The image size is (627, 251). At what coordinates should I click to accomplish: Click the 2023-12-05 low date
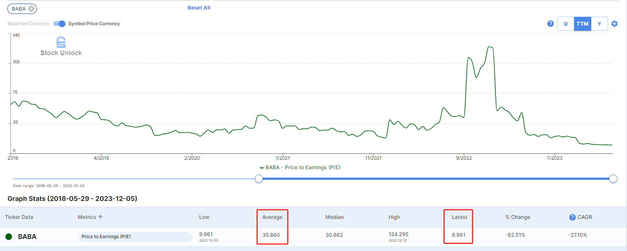pos(209,240)
